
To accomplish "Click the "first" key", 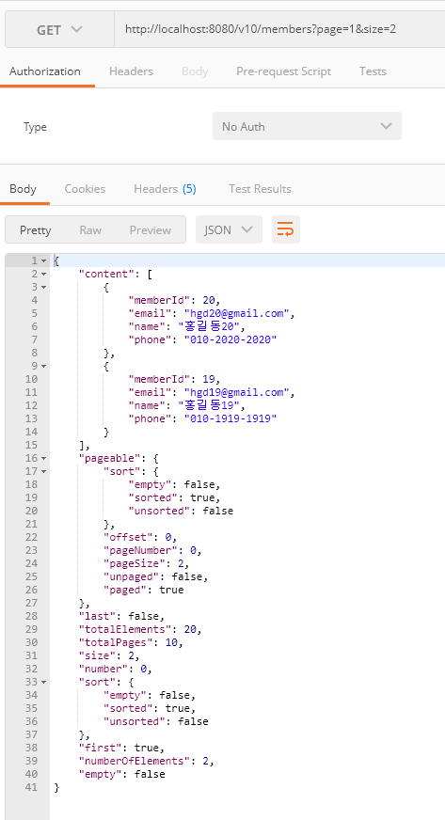I will pyautogui.click(x=103, y=748).
